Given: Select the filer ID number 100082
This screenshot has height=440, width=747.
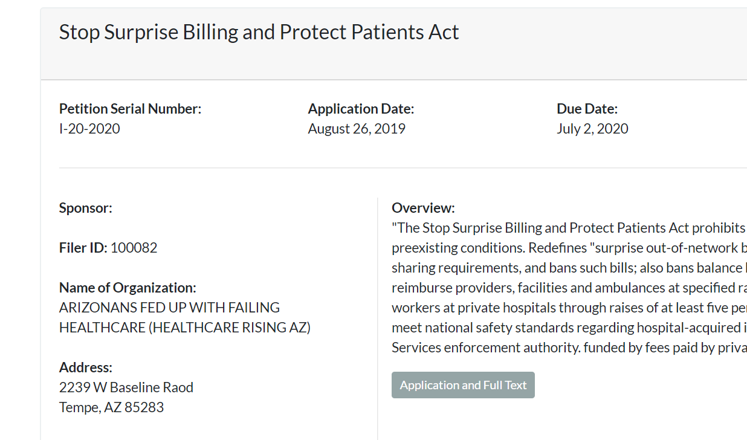Looking at the screenshot, I should (134, 248).
